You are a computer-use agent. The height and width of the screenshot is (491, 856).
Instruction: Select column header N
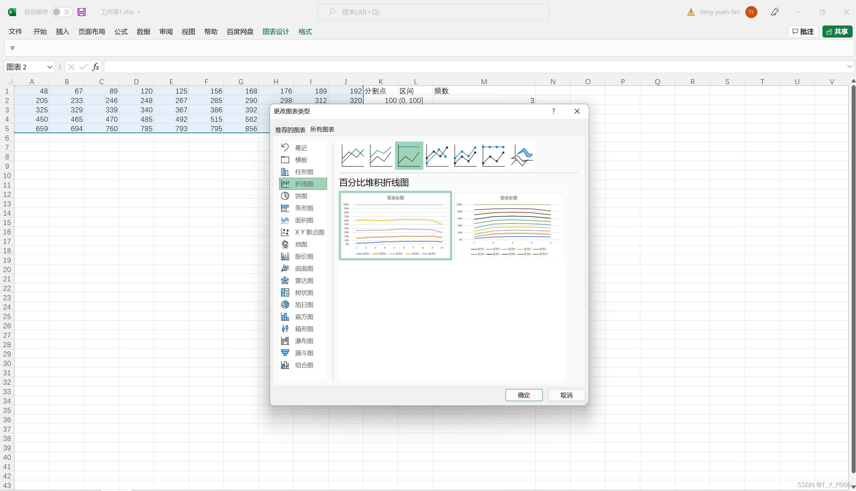[553, 81]
